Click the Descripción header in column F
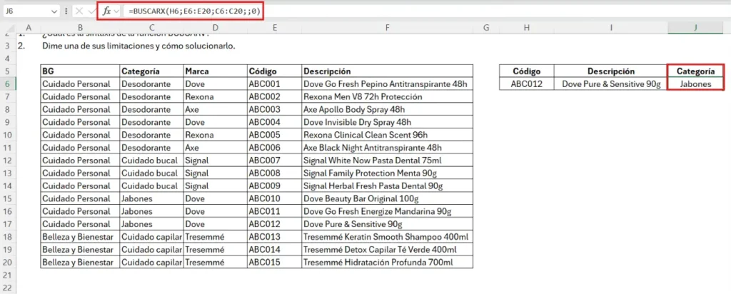Image resolution: width=731 pixels, height=294 pixels. point(388,71)
